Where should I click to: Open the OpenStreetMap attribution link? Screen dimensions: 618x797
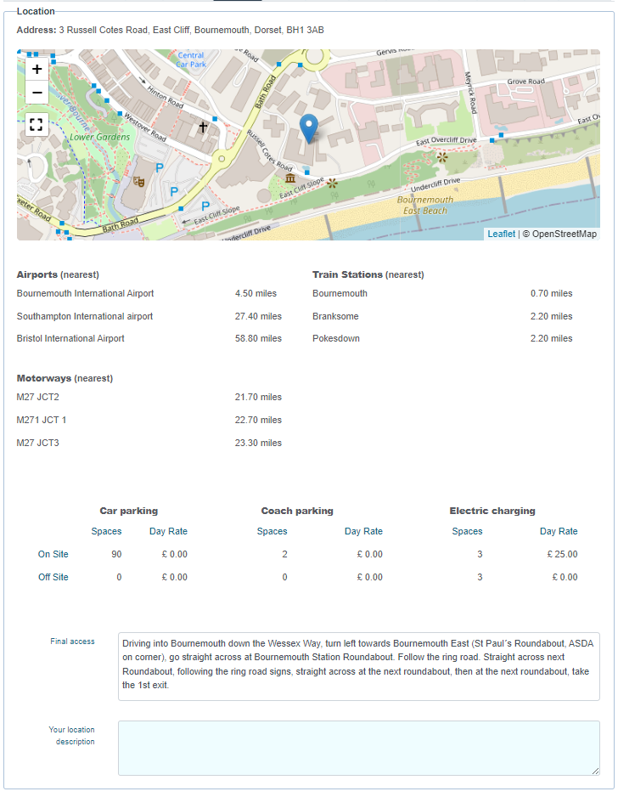point(565,234)
